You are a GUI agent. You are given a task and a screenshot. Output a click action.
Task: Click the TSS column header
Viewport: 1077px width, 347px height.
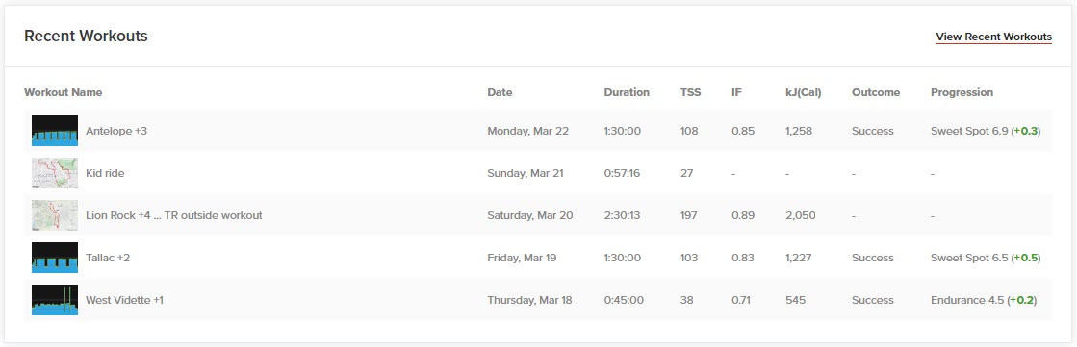point(690,92)
